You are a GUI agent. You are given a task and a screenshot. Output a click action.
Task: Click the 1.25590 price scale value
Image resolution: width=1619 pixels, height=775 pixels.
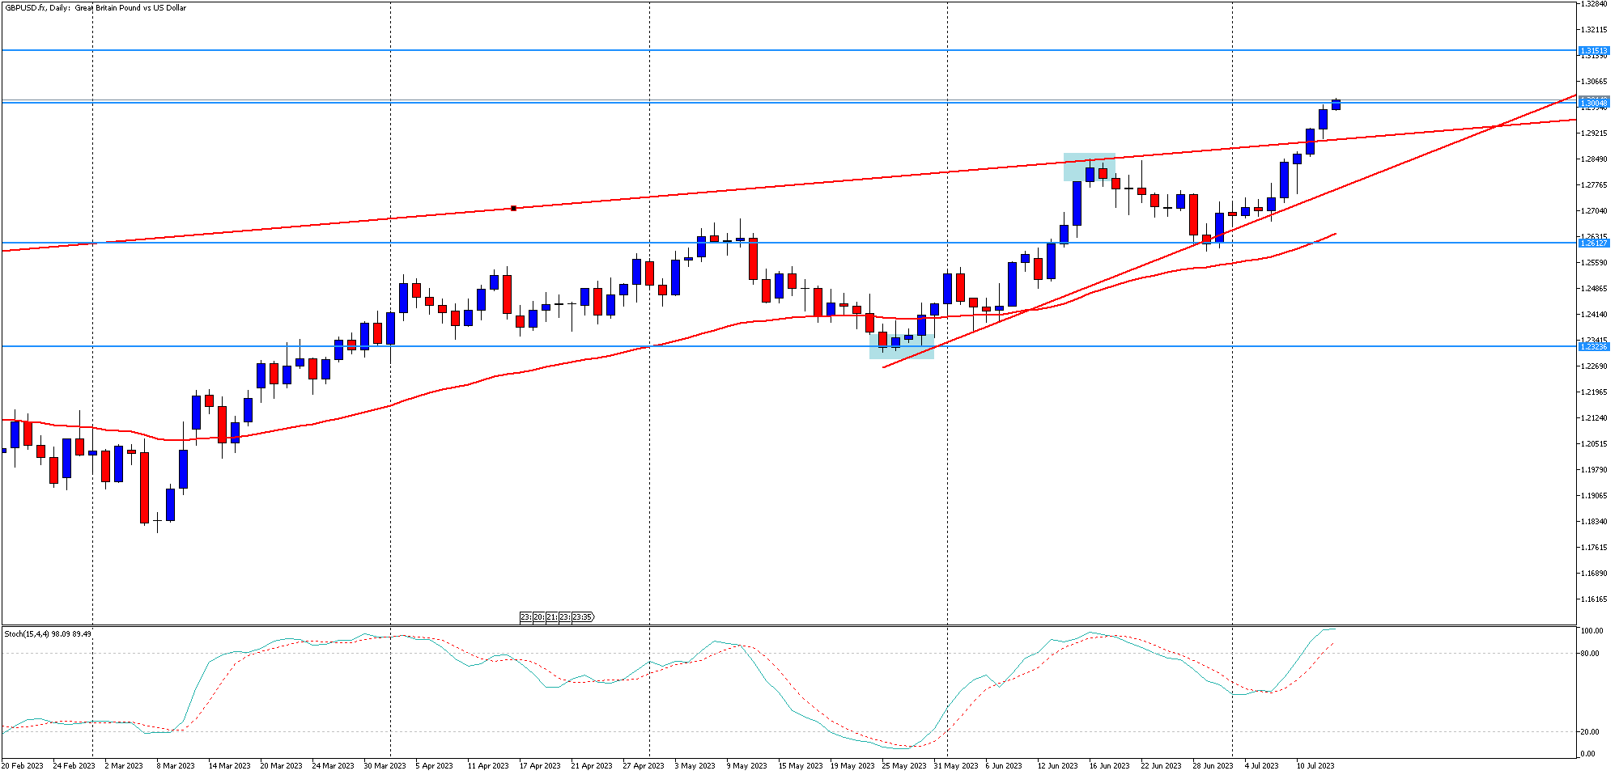click(1594, 263)
